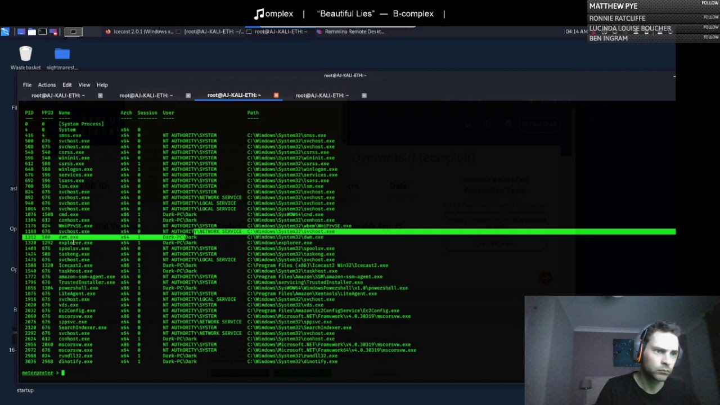
Task: Click the SearchIndexer.exe process name
Action: pyautogui.click(x=83, y=327)
